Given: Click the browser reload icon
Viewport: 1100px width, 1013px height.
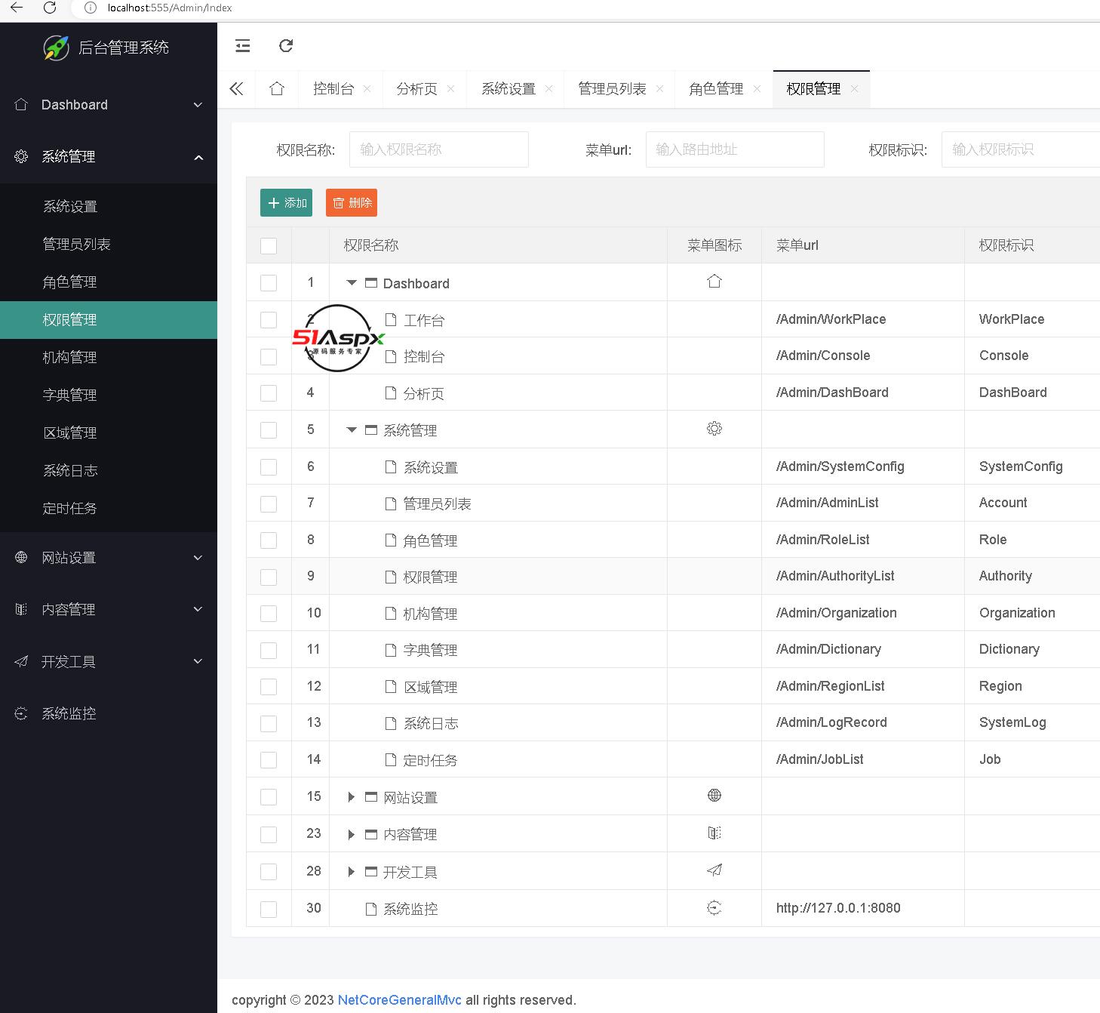Looking at the screenshot, I should pos(50,8).
